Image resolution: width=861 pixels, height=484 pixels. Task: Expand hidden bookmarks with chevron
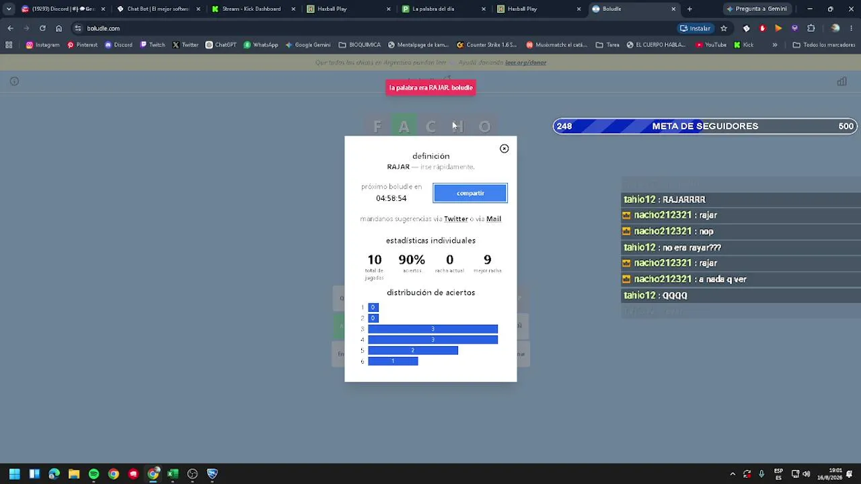coord(774,45)
